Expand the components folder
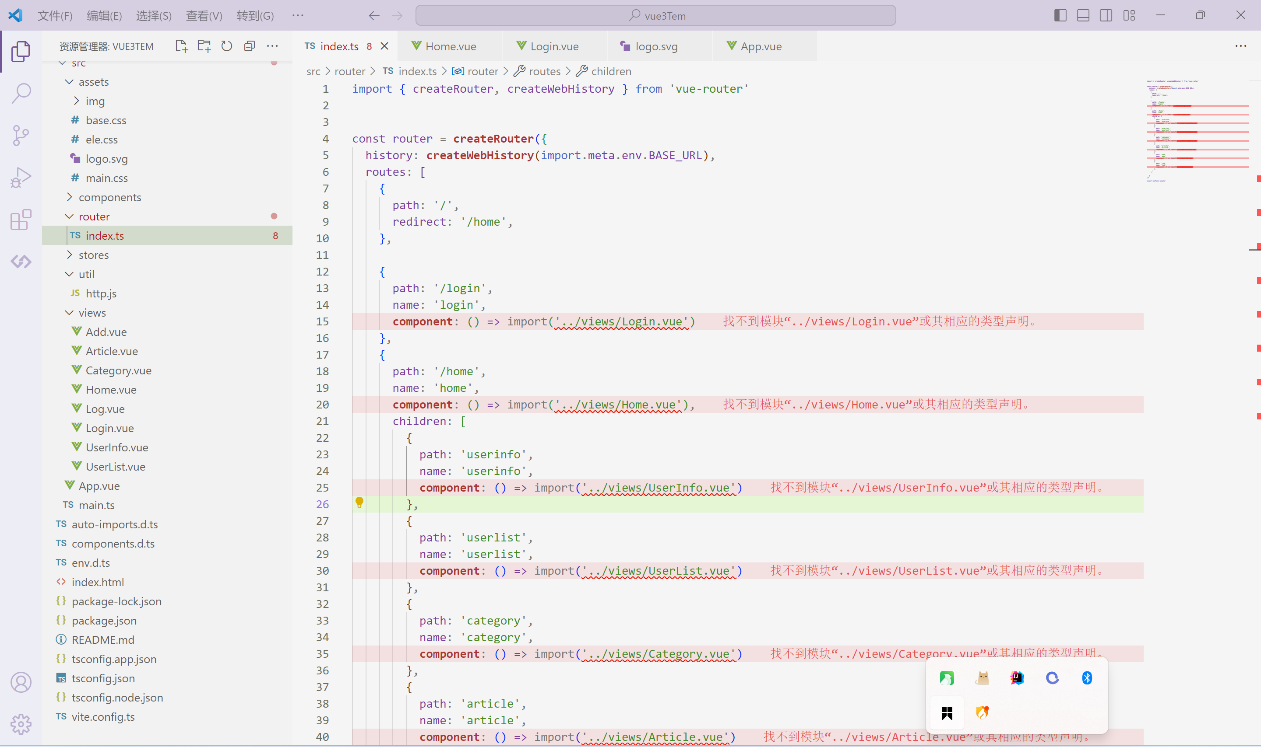 [x=69, y=197]
